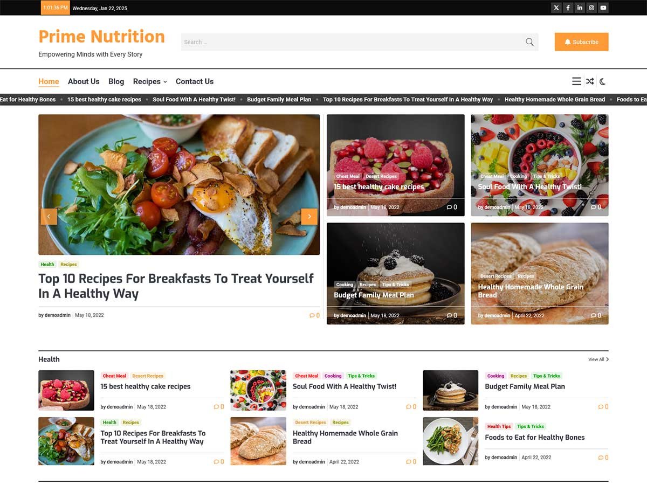Open the Contact Us menu item
The image size is (647, 485).
195,81
